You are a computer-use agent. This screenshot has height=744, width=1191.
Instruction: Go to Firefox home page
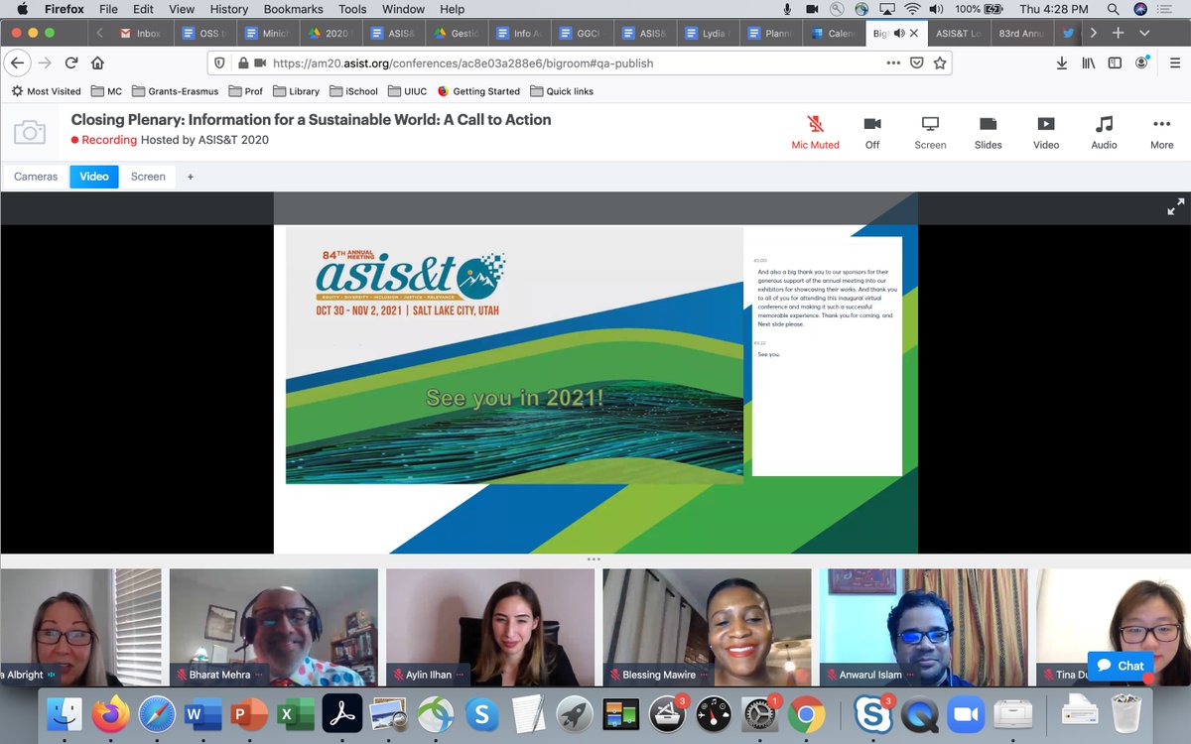tap(97, 62)
